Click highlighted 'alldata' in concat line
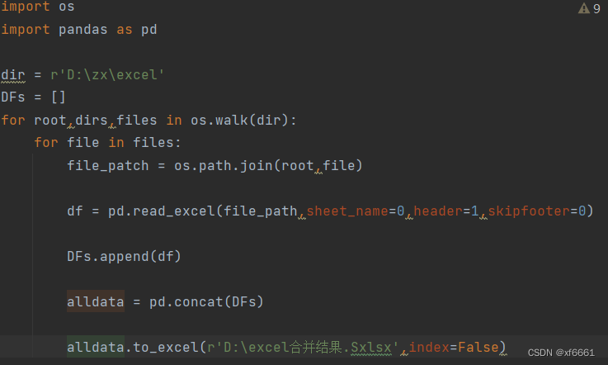Screen dimensions: 608x365 click(x=96, y=301)
